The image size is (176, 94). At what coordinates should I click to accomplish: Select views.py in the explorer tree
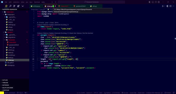15,60
